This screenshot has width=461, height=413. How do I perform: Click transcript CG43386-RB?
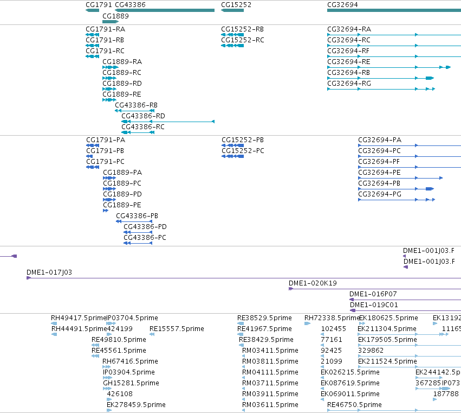point(136,105)
